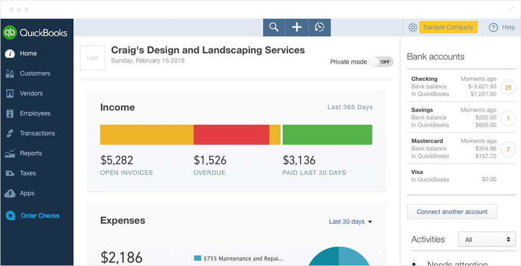Open Activities All filter dropdown

pyautogui.click(x=487, y=240)
